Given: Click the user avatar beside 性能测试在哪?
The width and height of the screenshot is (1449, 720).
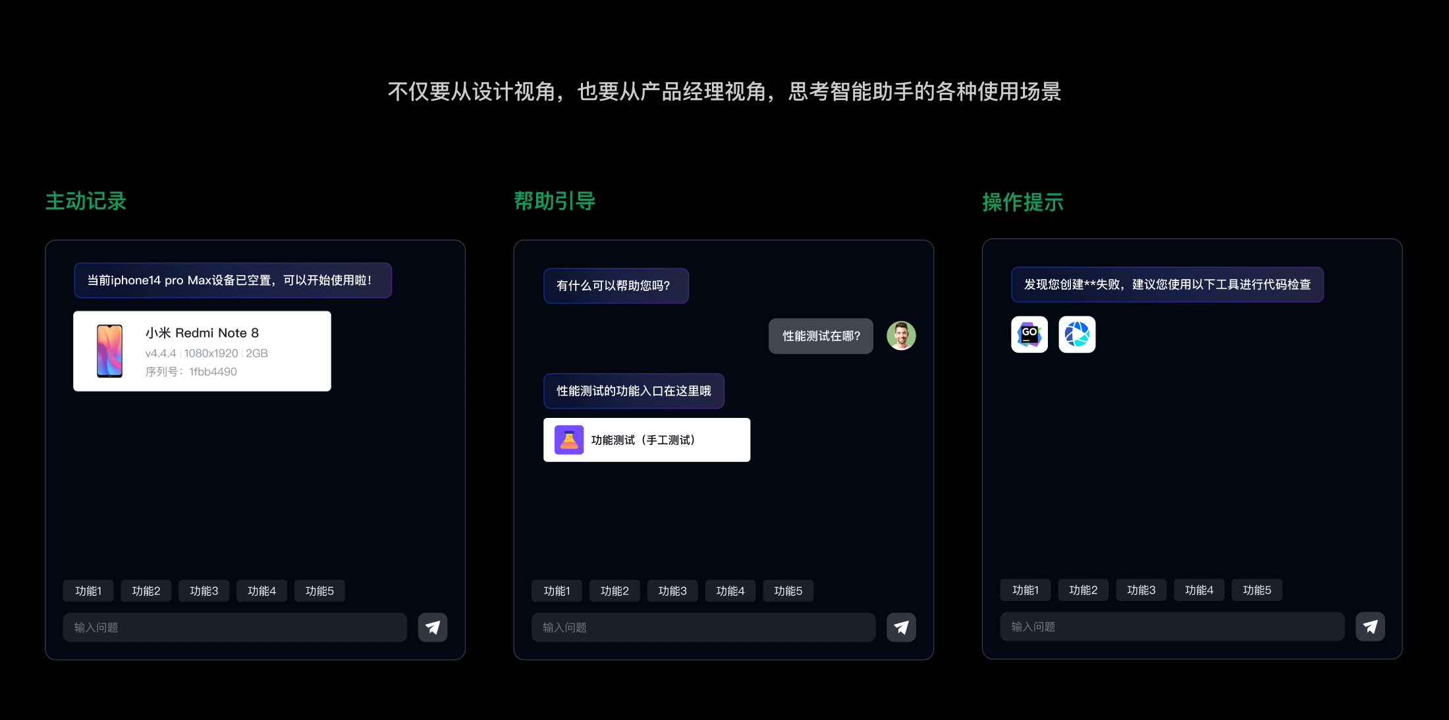Looking at the screenshot, I should (x=901, y=336).
